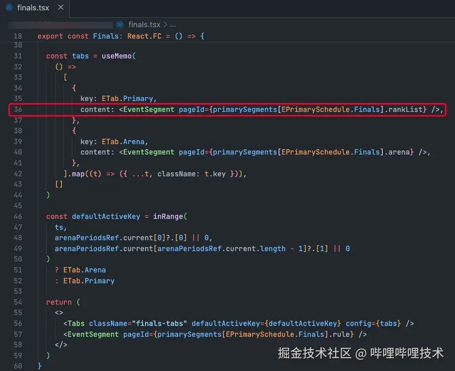Click the closing brace on line 60
Viewport: 455px width, 371px height.
point(40,366)
